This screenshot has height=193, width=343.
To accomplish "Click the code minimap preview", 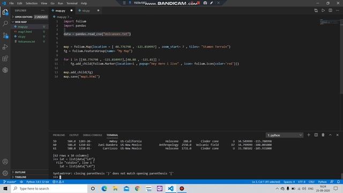I will (x=329, y=21).
